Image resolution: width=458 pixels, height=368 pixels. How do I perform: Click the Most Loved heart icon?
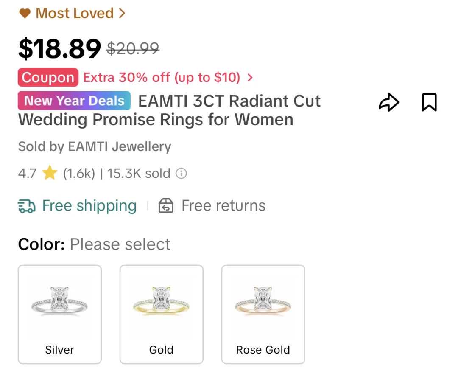[25, 13]
